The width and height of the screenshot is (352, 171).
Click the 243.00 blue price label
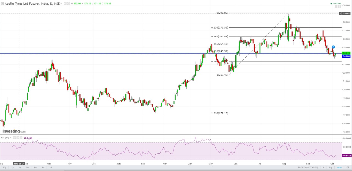pyautogui.click(x=346, y=56)
